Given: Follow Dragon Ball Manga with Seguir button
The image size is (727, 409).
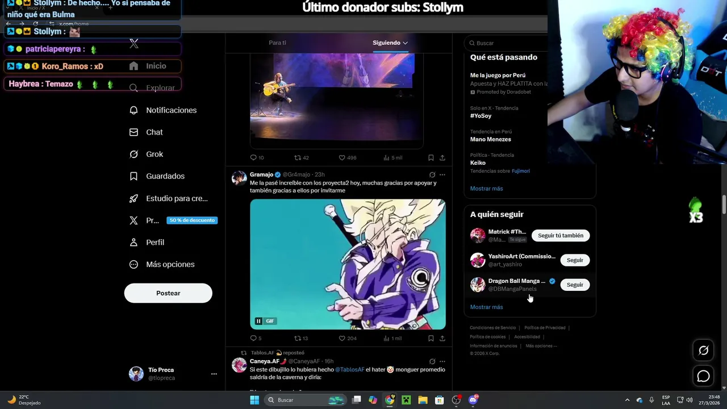Looking at the screenshot, I should click(575, 285).
